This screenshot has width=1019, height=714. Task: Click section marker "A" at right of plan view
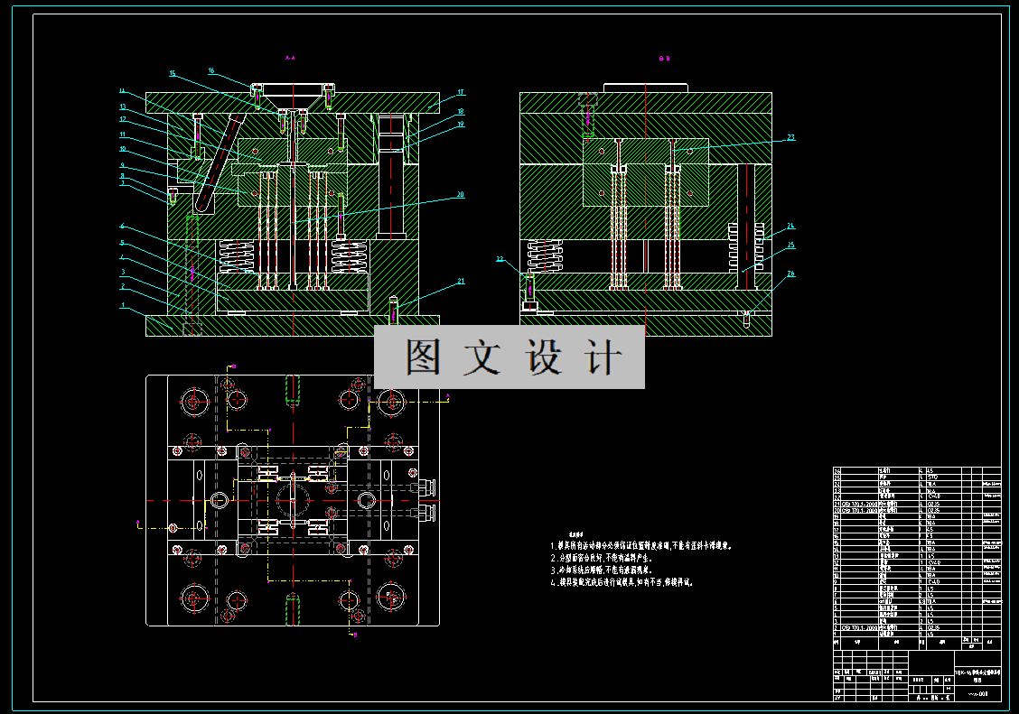[448, 394]
